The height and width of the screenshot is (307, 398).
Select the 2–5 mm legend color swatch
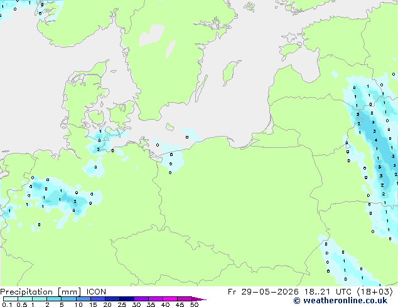pos(54,299)
